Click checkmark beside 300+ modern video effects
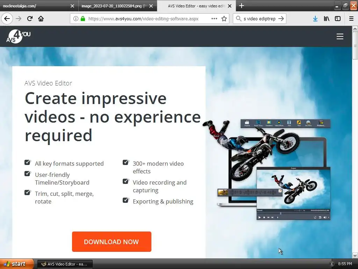358x269 pixels. pos(126,163)
